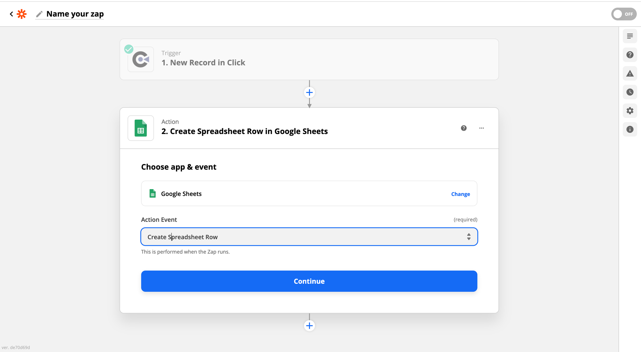
Task: Expand the '1. New Record in Click' trigger step
Action: pyautogui.click(x=309, y=59)
